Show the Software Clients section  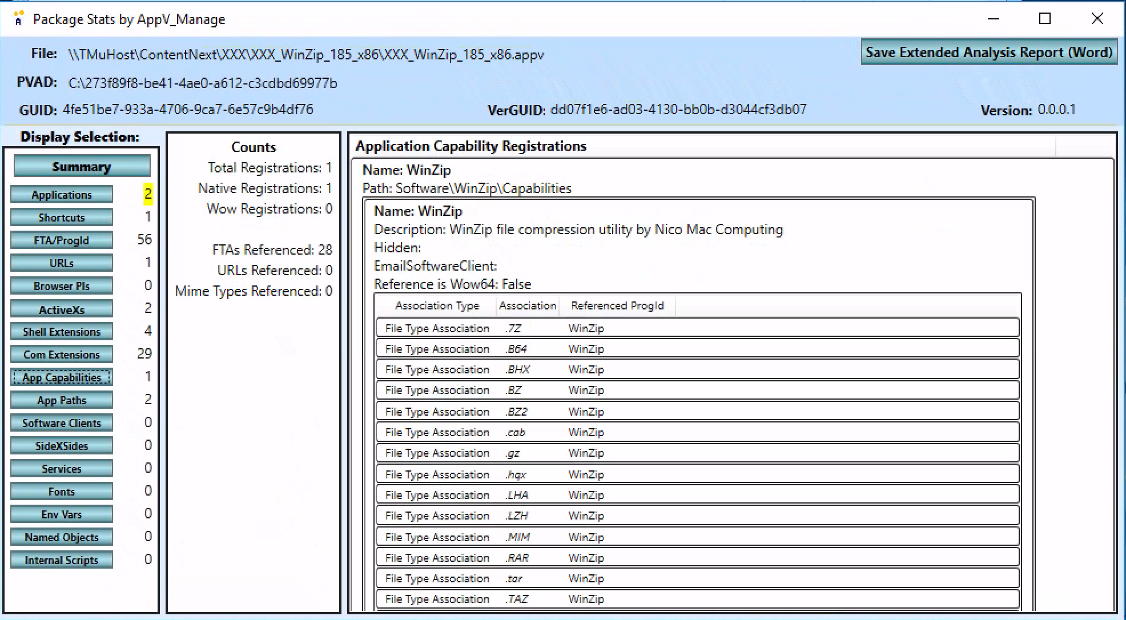[x=62, y=422]
